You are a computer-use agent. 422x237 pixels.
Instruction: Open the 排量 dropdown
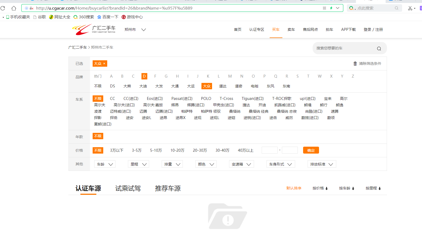pos(172,164)
